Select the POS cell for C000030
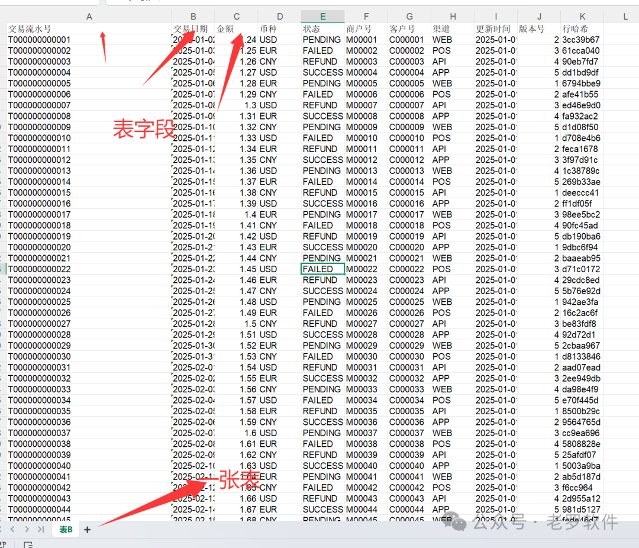The height and width of the screenshot is (548, 639). 453,356
